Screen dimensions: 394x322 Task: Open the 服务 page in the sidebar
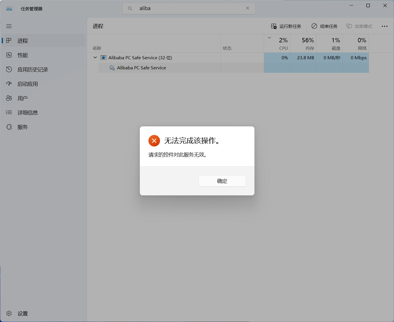tap(44, 127)
